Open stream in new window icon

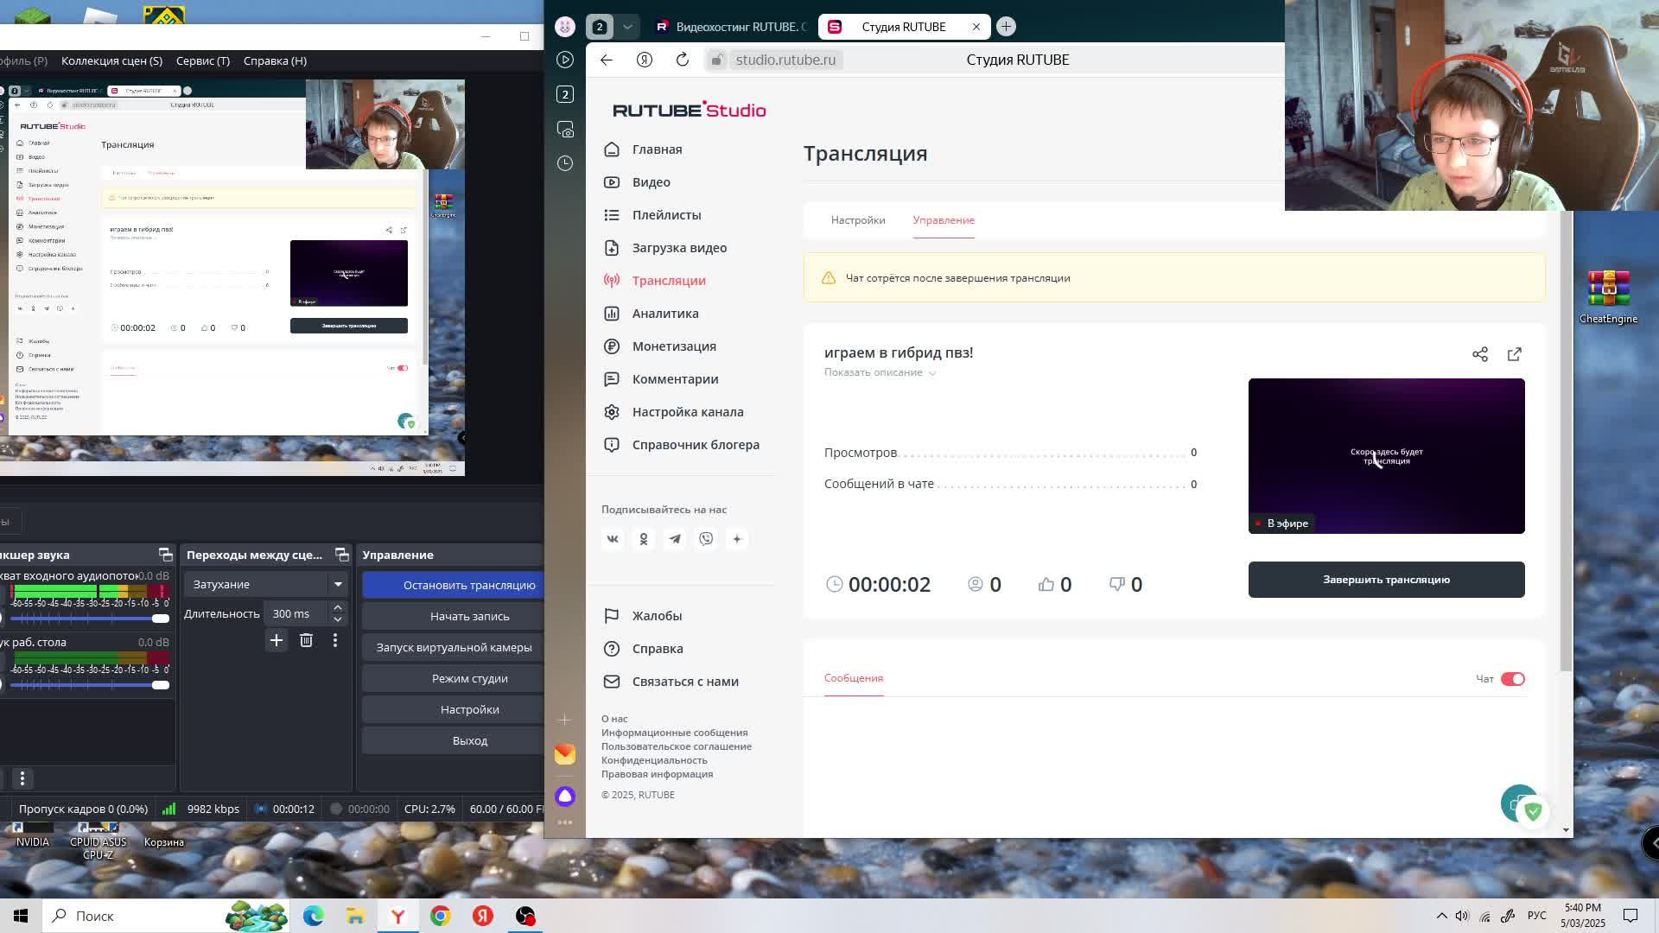[x=1515, y=354]
